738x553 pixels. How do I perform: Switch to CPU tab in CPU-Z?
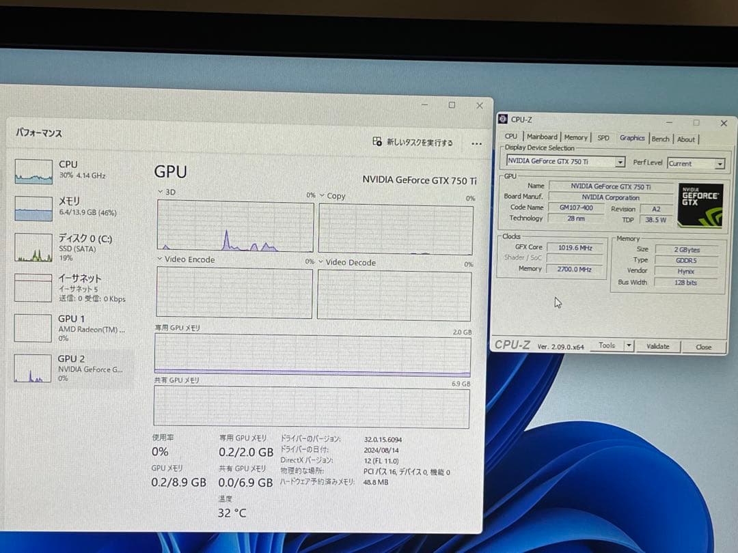pos(510,137)
